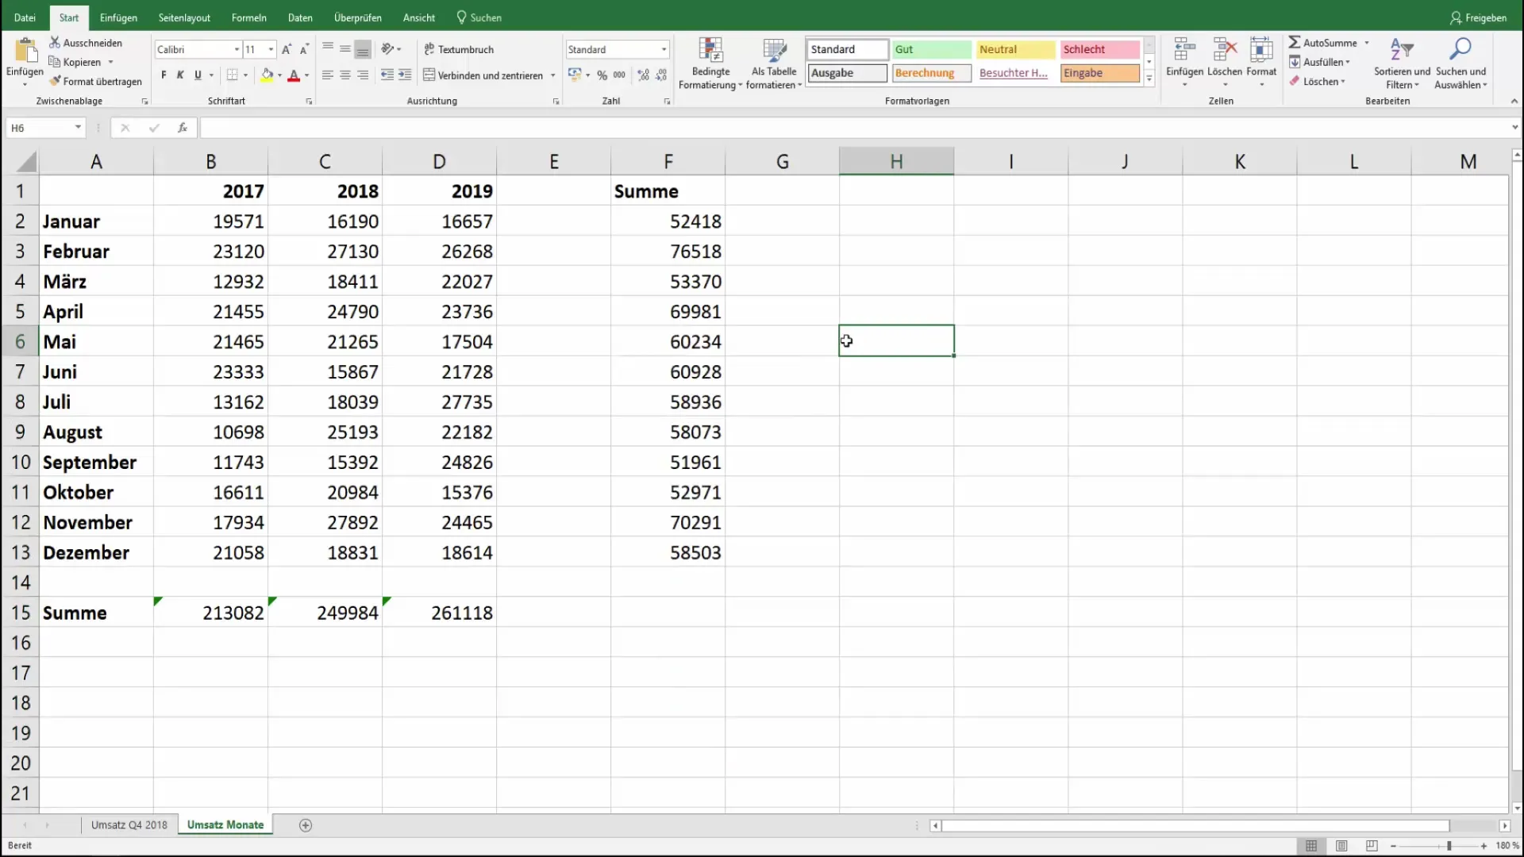Image resolution: width=1524 pixels, height=857 pixels.
Task: Apply the yellow fill color bucket
Action: (267, 75)
